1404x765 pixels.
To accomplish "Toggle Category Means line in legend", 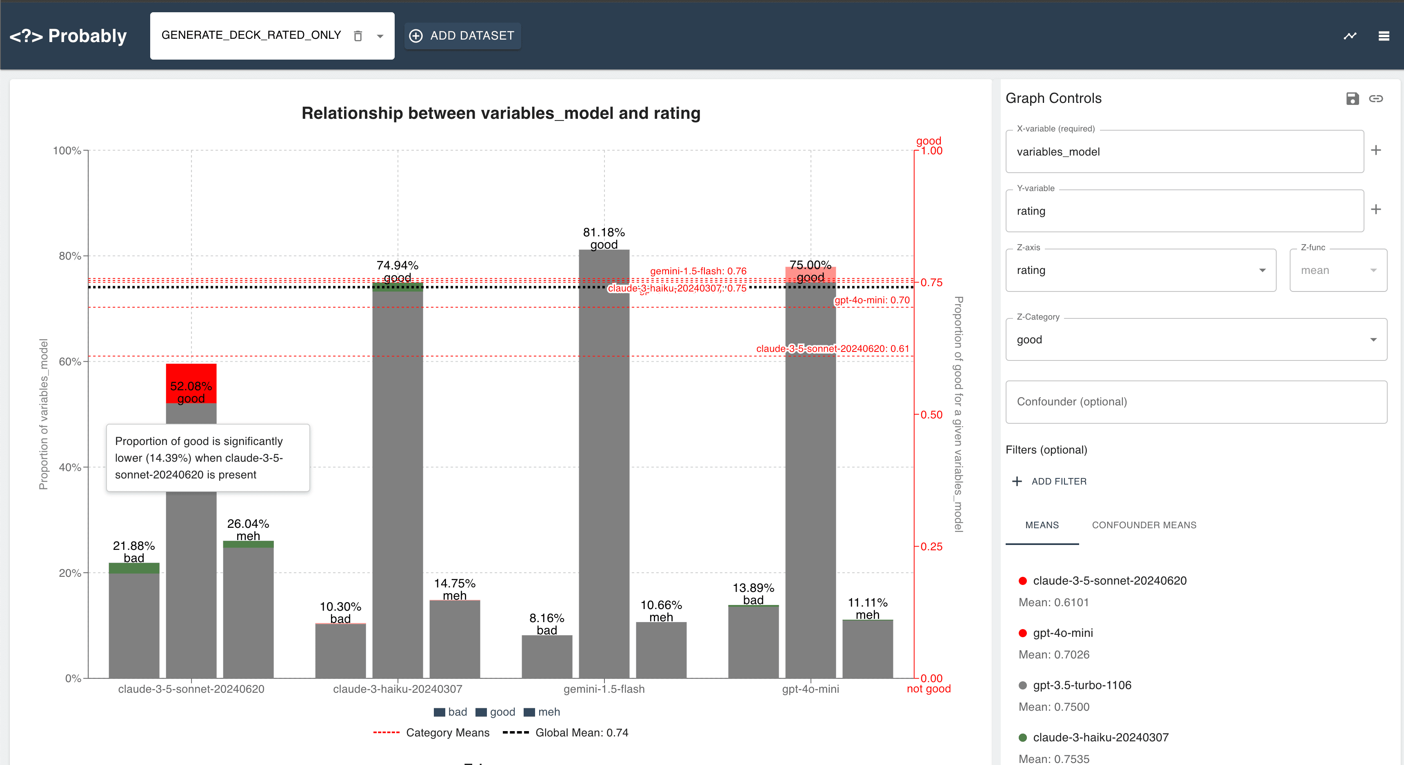I will tap(431, 733).
